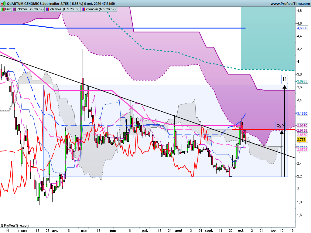Click the 3,4 price axis tick
This screenshot has width=311, height=233.
click(299, 100)
